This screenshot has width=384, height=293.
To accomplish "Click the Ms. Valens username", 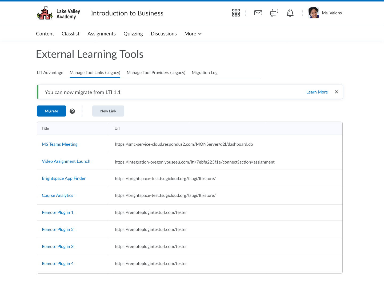I will click(332, 13).
